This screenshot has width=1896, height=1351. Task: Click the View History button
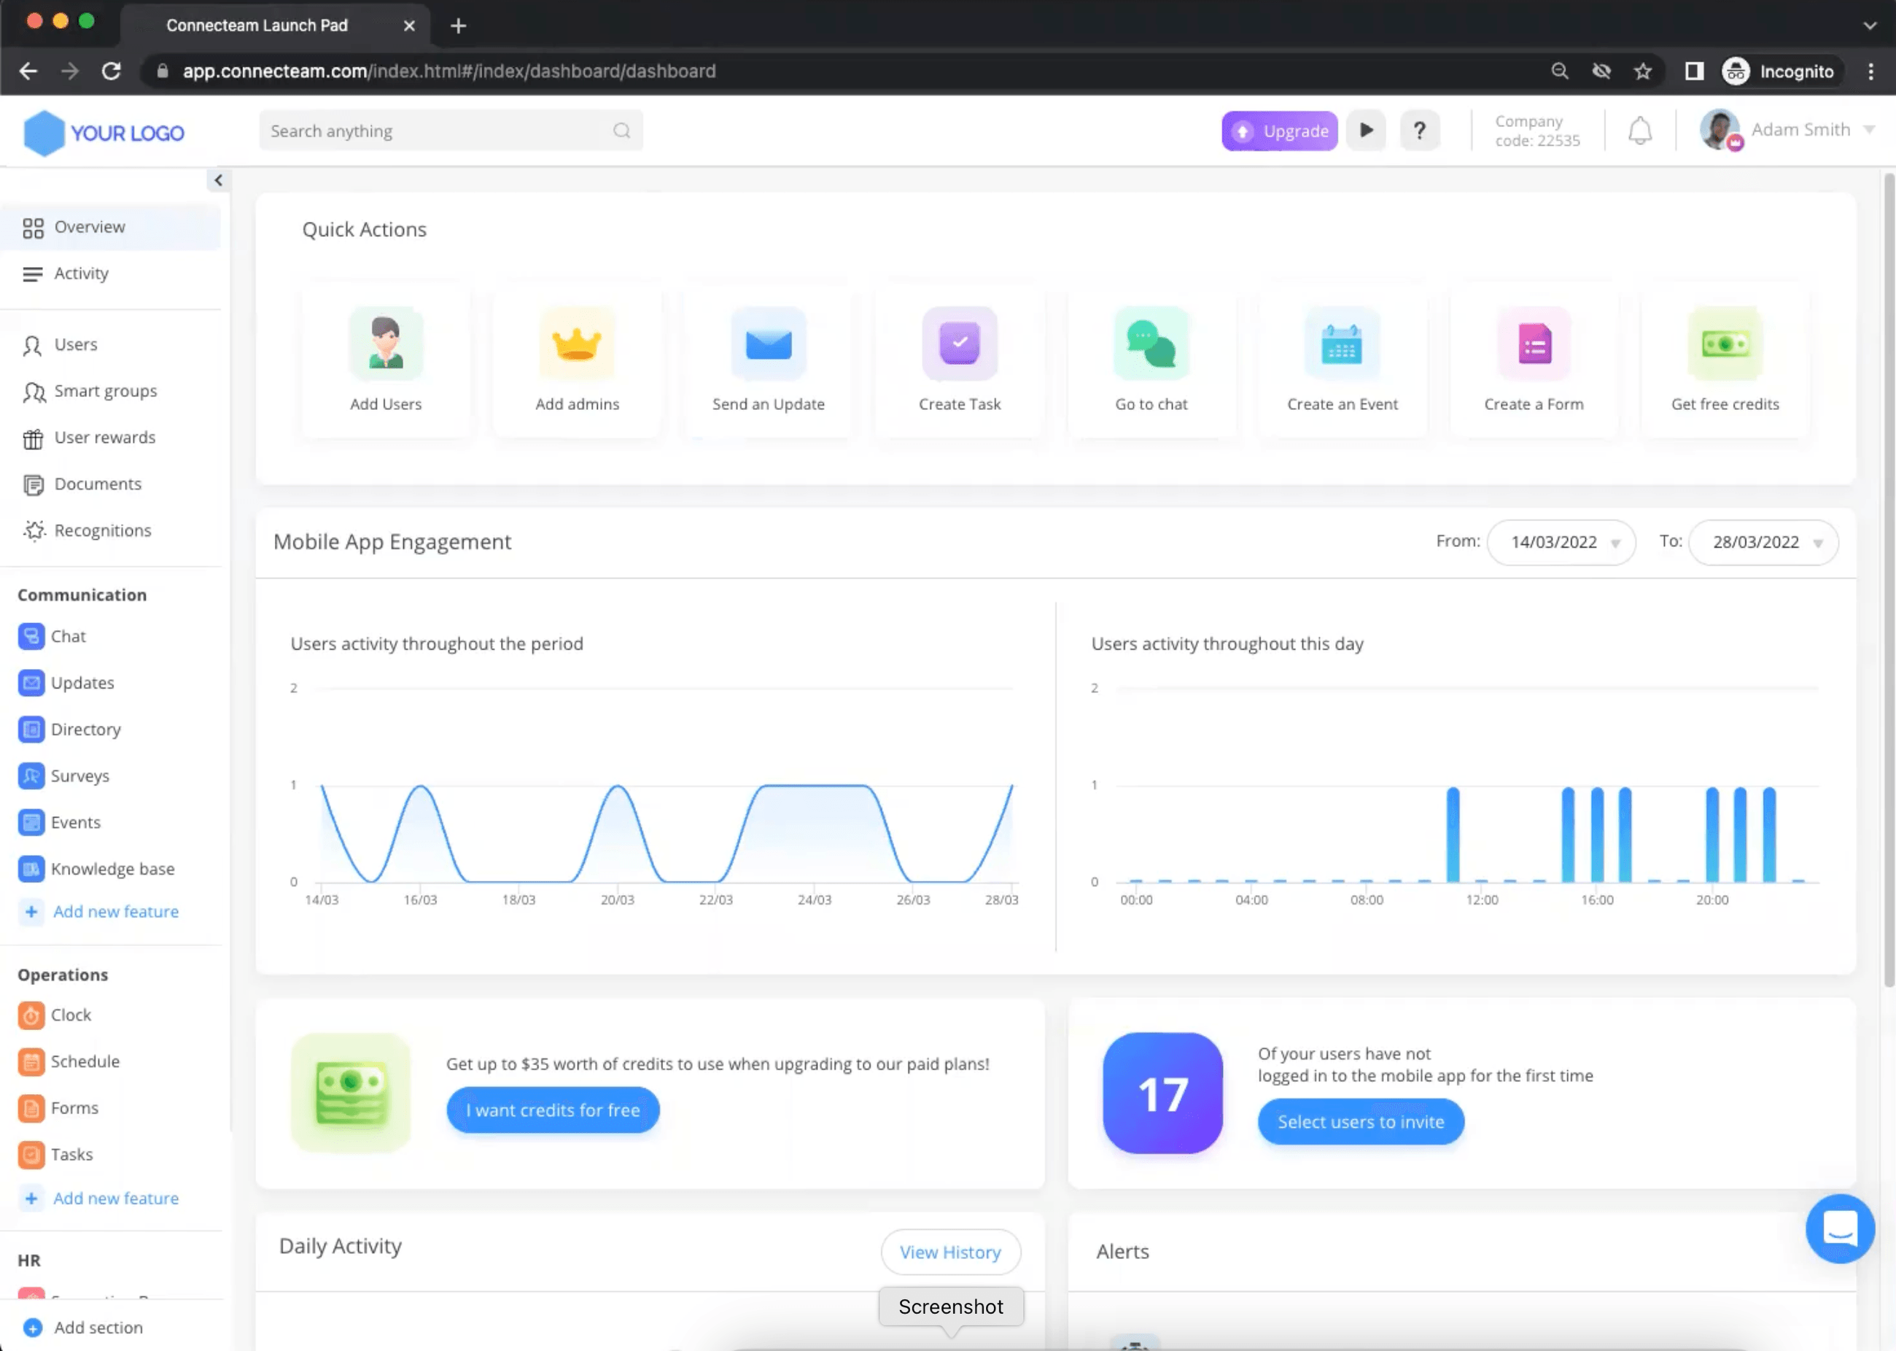tap(950, 1252)
